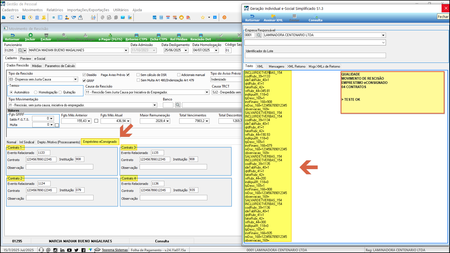
Task: Click the handshake icon in toolbar
Action: point(74,17)
